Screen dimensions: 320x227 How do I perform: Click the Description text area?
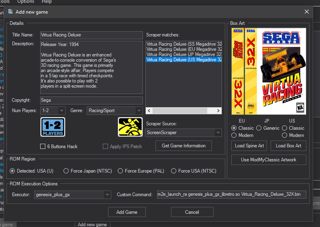coord(92,67)
